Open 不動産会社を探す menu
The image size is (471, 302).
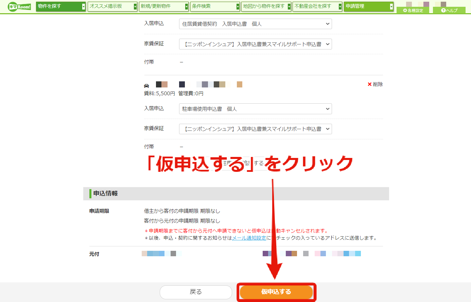pos(317,6)
